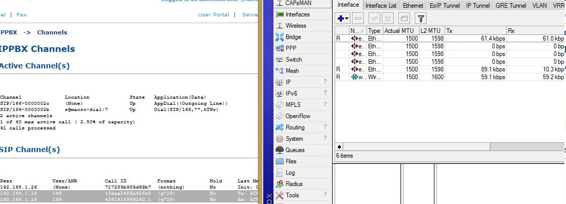This screenshot has width=566, height=204.
Task: Expand the System submenu arrow
Action: tap(326, 138)
